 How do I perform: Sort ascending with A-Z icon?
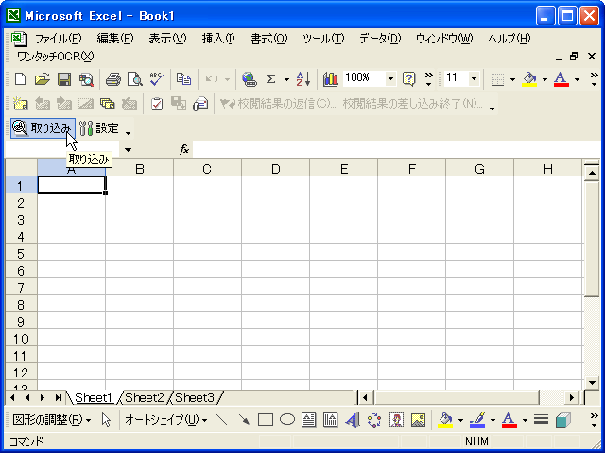point(303,79)
